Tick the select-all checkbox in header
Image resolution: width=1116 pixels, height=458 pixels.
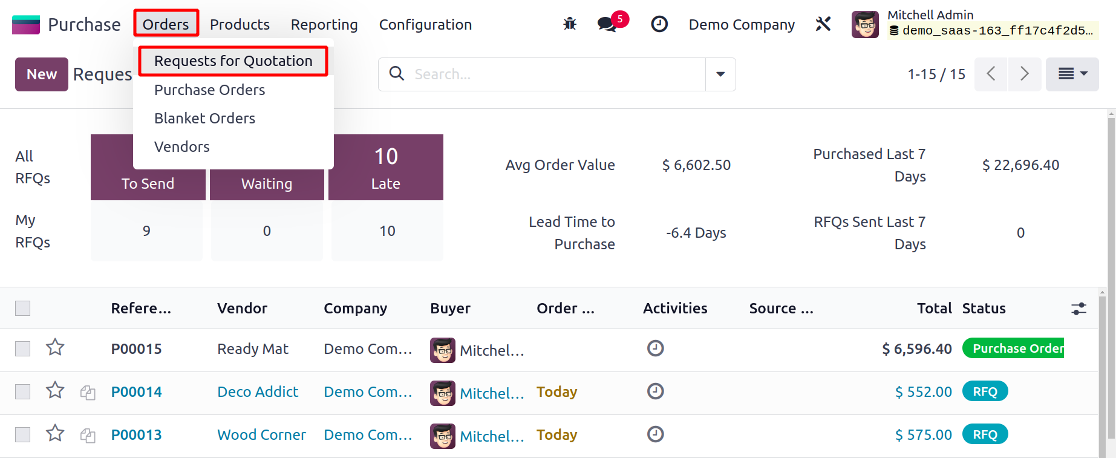point(23,309)
